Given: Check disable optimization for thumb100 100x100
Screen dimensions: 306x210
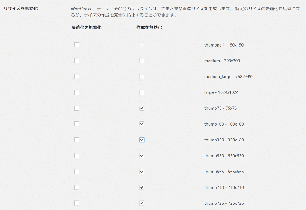Looking at the screenshot, I should coord(77,124).
